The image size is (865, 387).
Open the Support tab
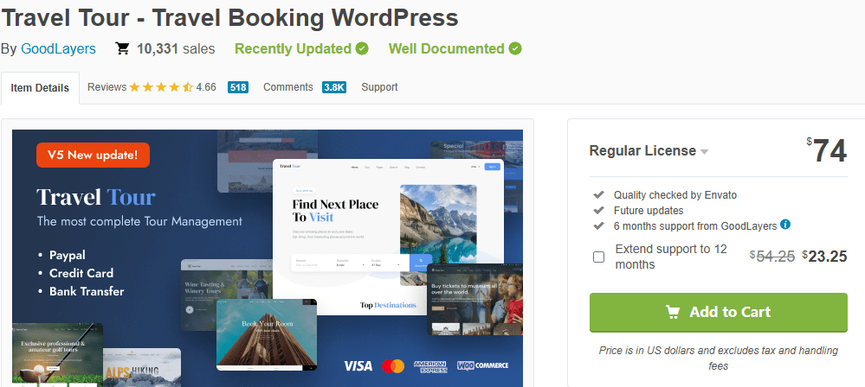tap(379, 87)
